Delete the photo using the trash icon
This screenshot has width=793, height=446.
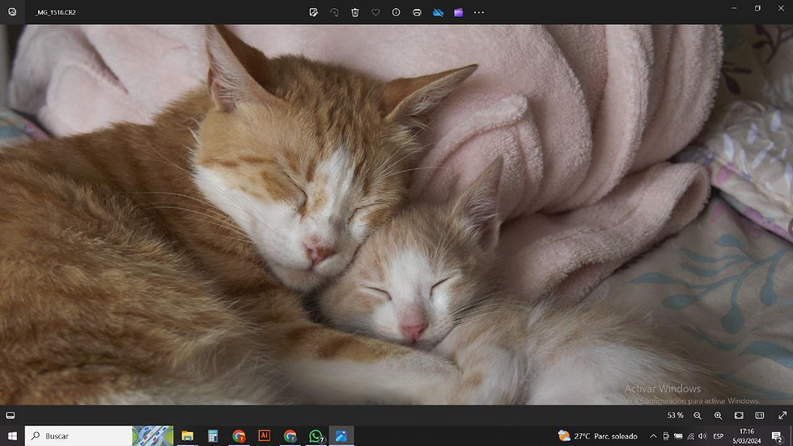click(x=355, y=12)
